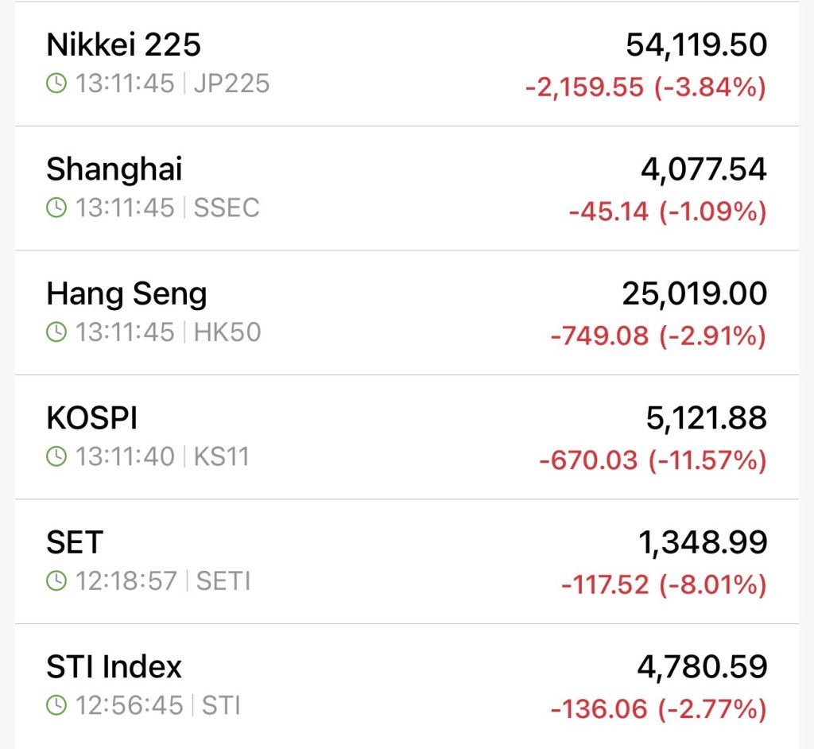Click the clock icon under SET
This screenshot has height=749, width=814.
pyautogui.click(x=56, y=581)
